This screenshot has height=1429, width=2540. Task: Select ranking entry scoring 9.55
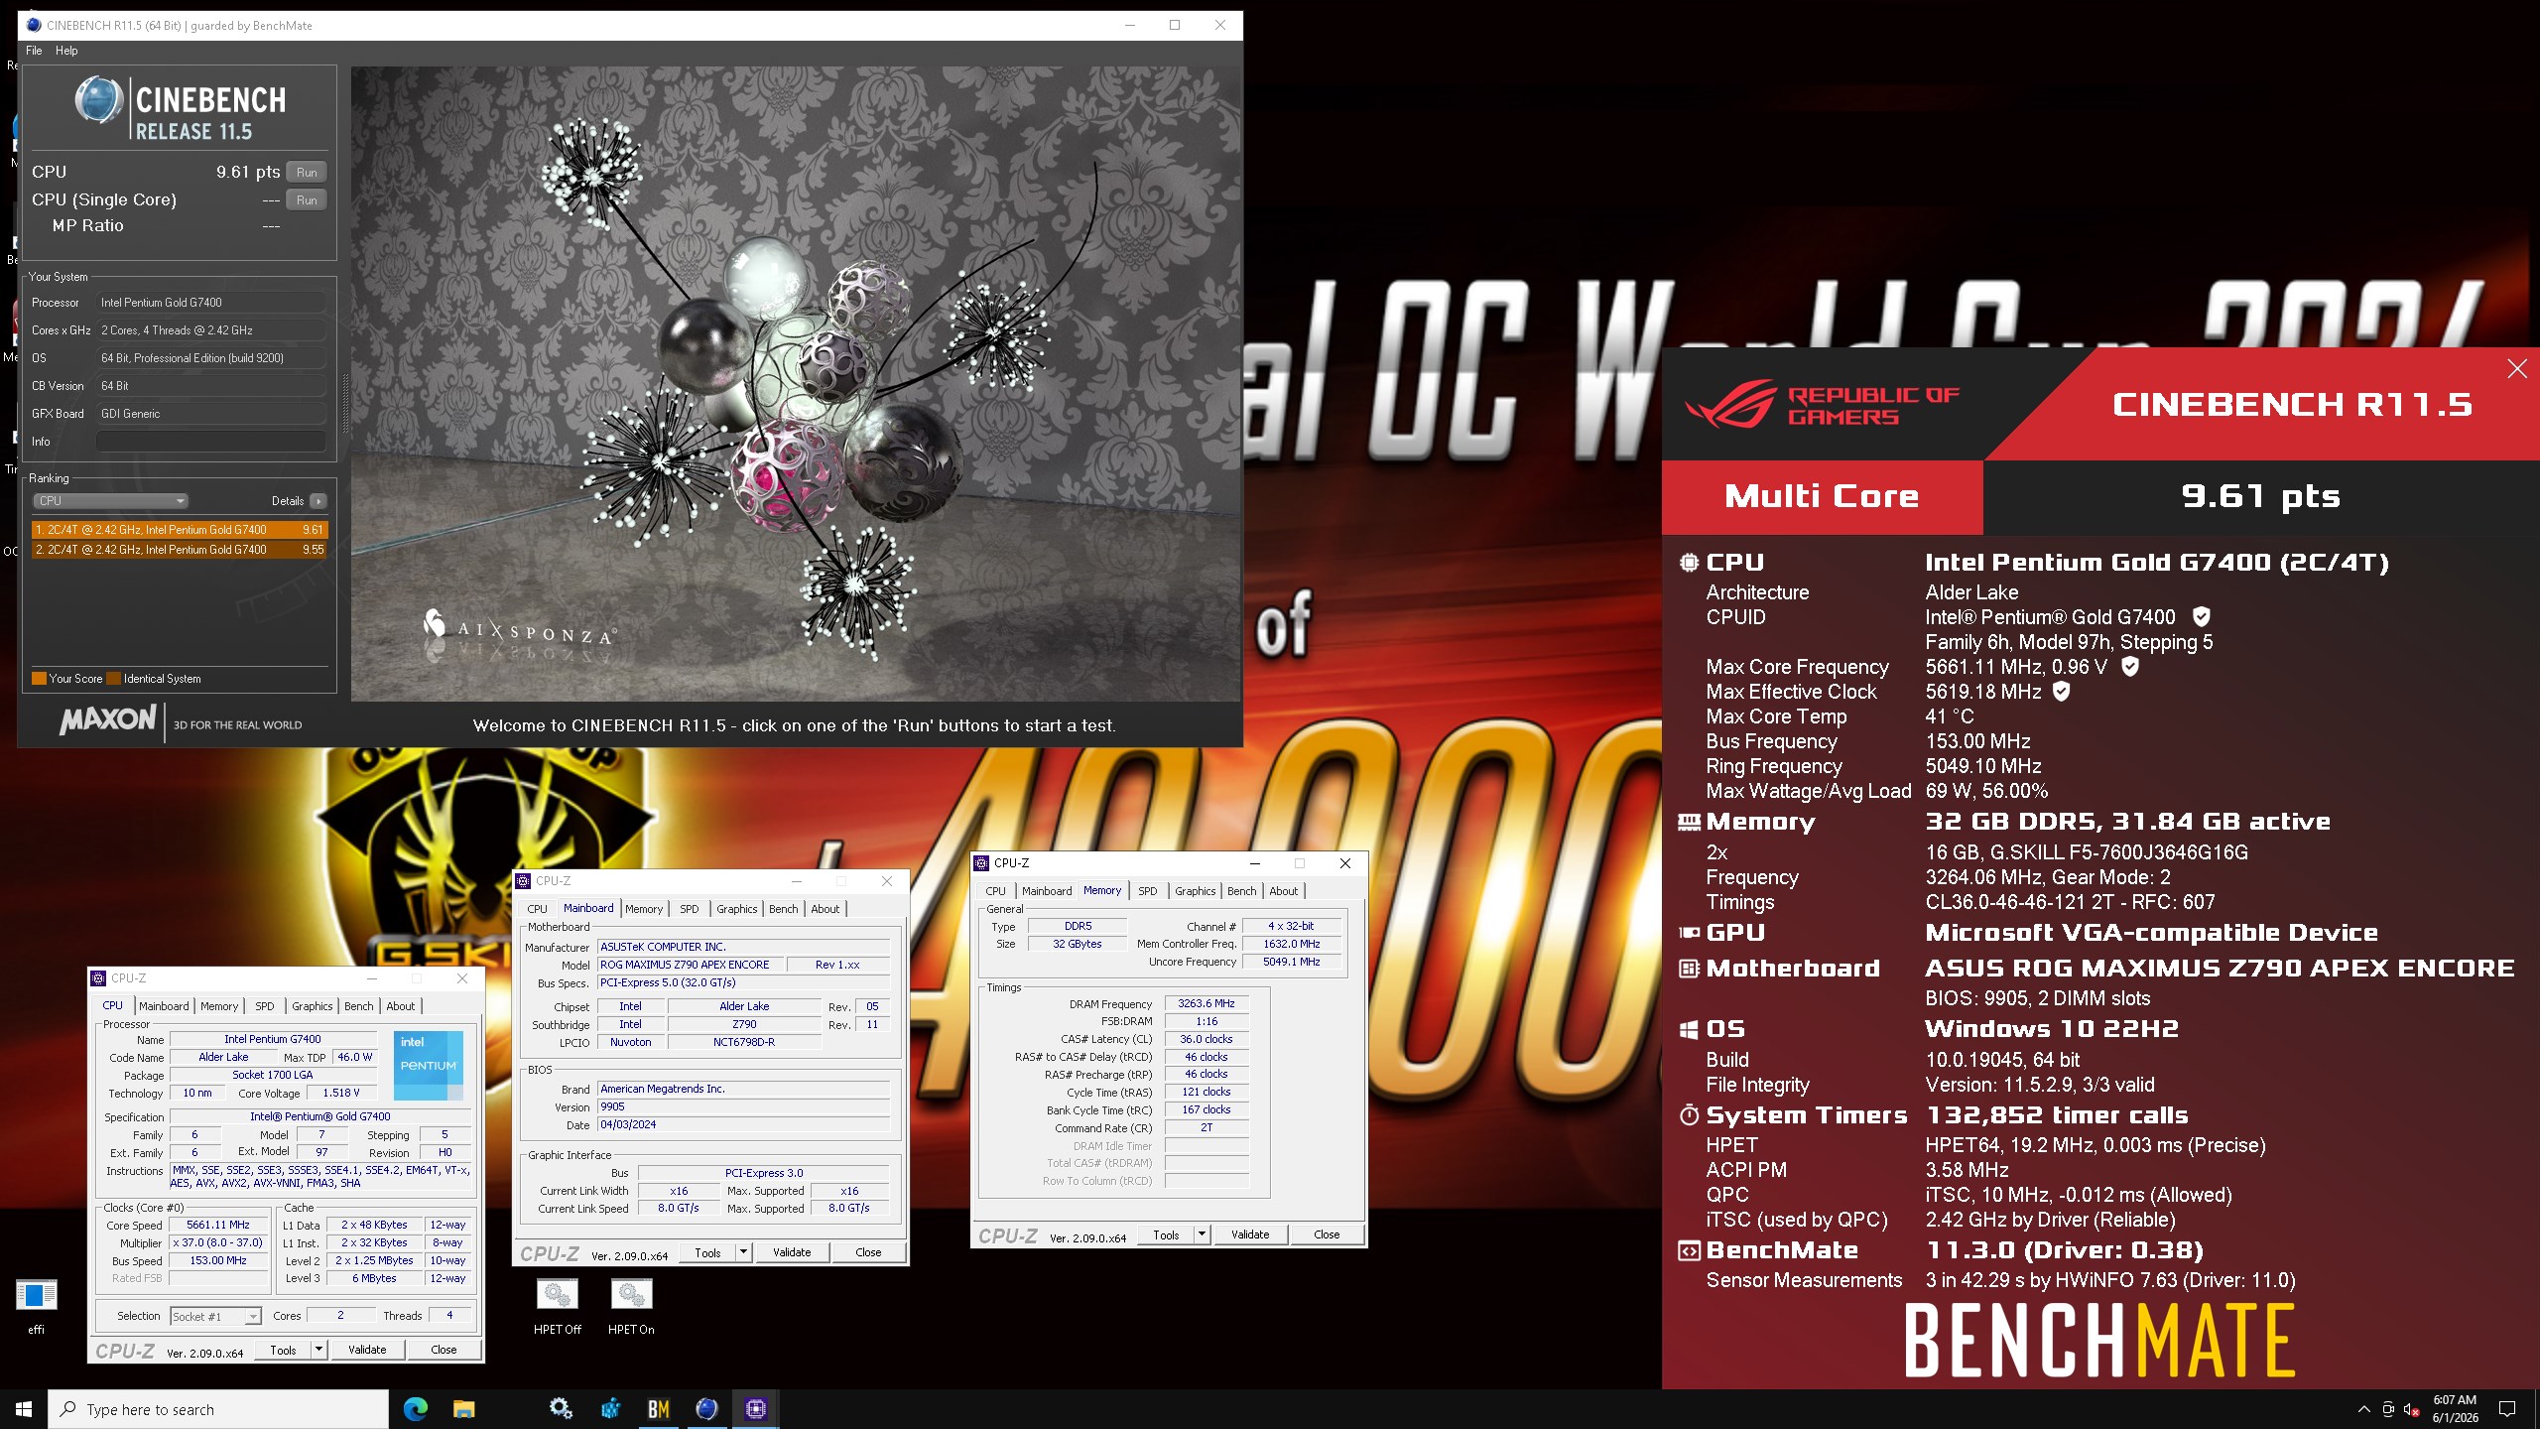coord(180,550)
